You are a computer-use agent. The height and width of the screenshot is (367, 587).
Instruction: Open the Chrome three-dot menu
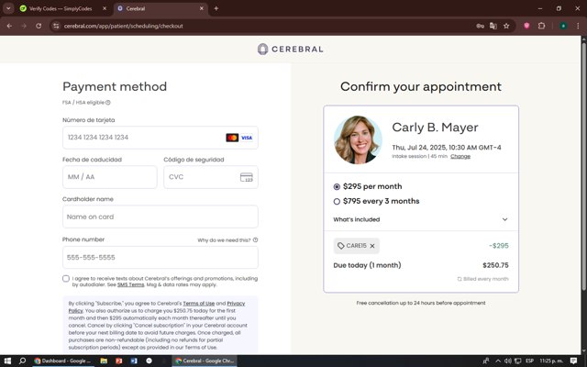(x=578, y=26)
